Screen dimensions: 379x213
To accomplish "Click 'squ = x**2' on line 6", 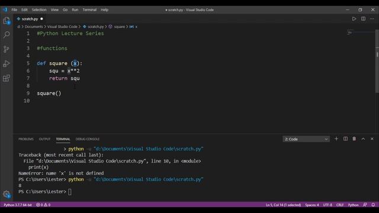I will click(65, 71).
